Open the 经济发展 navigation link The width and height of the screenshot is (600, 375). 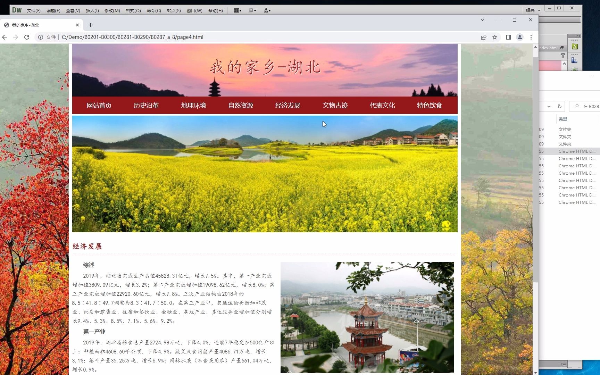coord(288,105)
